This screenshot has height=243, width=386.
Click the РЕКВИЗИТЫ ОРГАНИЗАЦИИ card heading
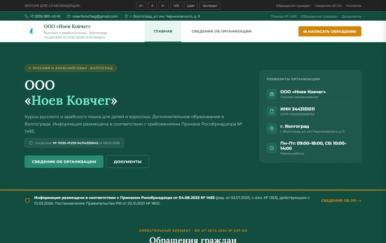coord(293,79)
